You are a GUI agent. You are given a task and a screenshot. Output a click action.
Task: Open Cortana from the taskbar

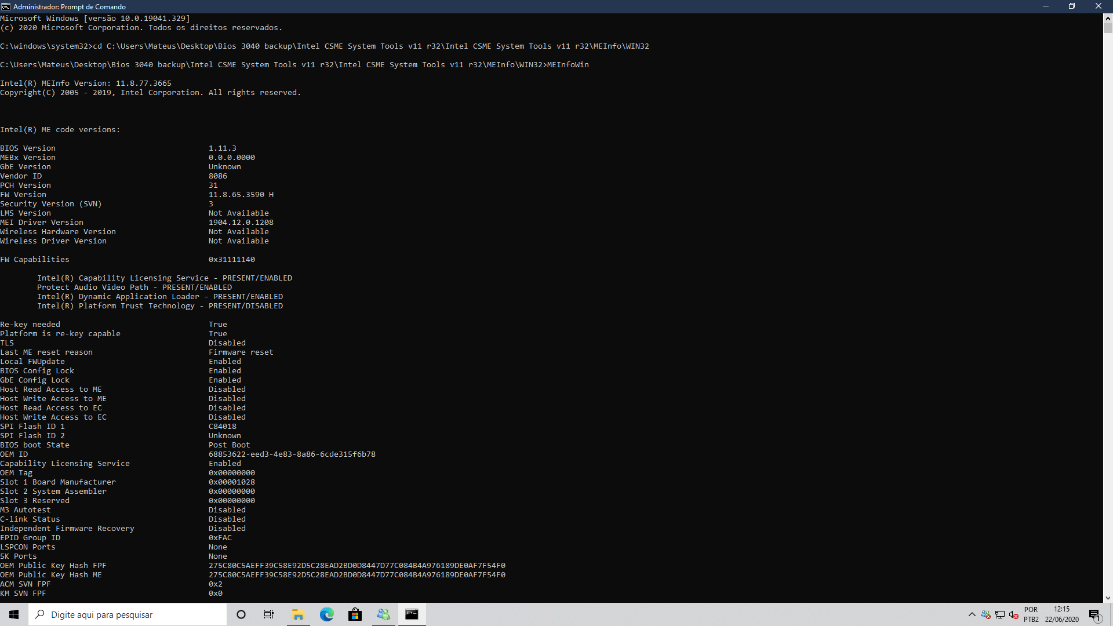241,614
